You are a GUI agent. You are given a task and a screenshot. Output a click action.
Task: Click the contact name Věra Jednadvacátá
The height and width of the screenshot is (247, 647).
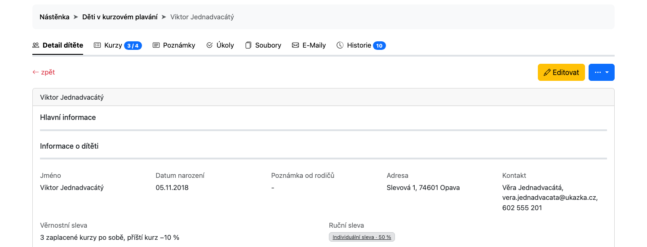coord(533,188)
